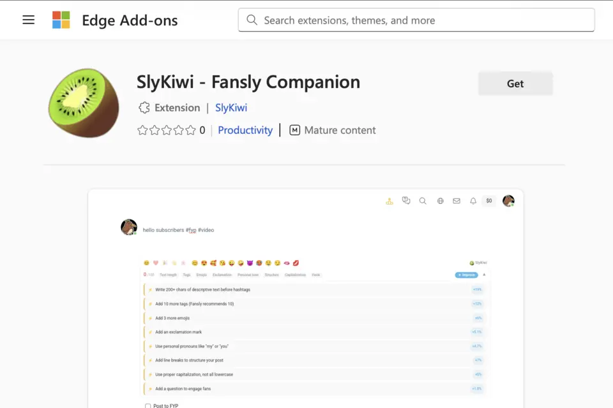Select the Text length tab
The width and height of the screenshot is (613, 408).
[x=168, y=275]
